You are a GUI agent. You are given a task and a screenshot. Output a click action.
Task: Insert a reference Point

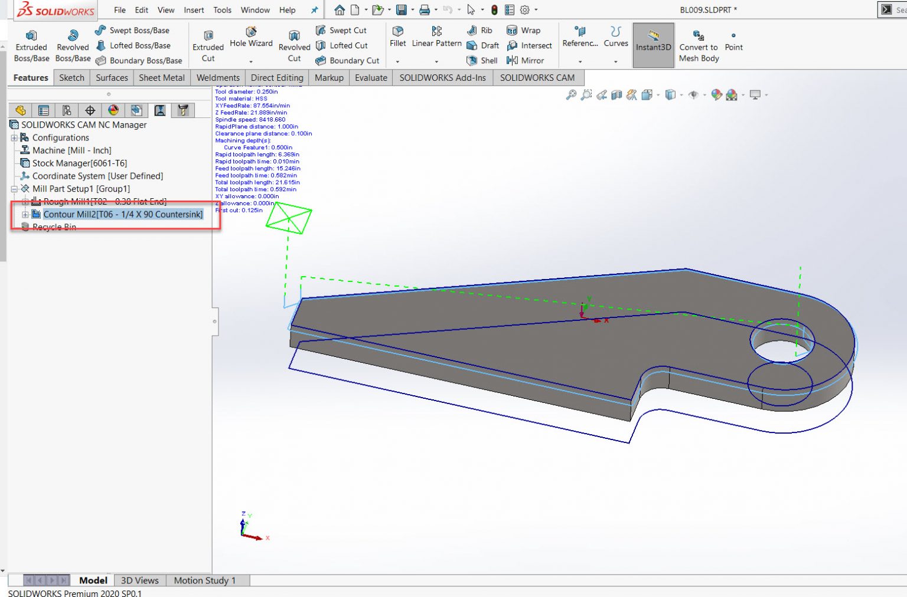(x=733, y=41)
